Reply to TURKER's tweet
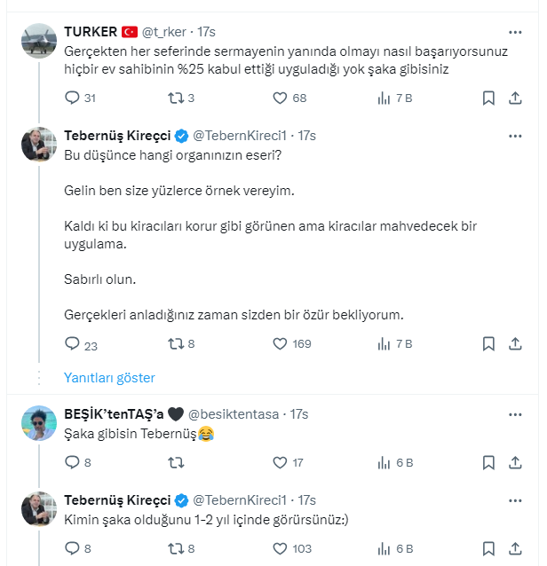Screen dimensions: 547x566 [73, 98]
